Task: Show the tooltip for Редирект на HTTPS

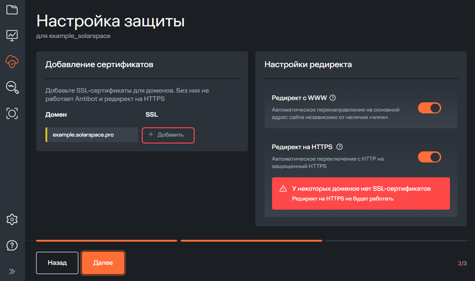Action: pyautogui.click(x=340, y=147)
